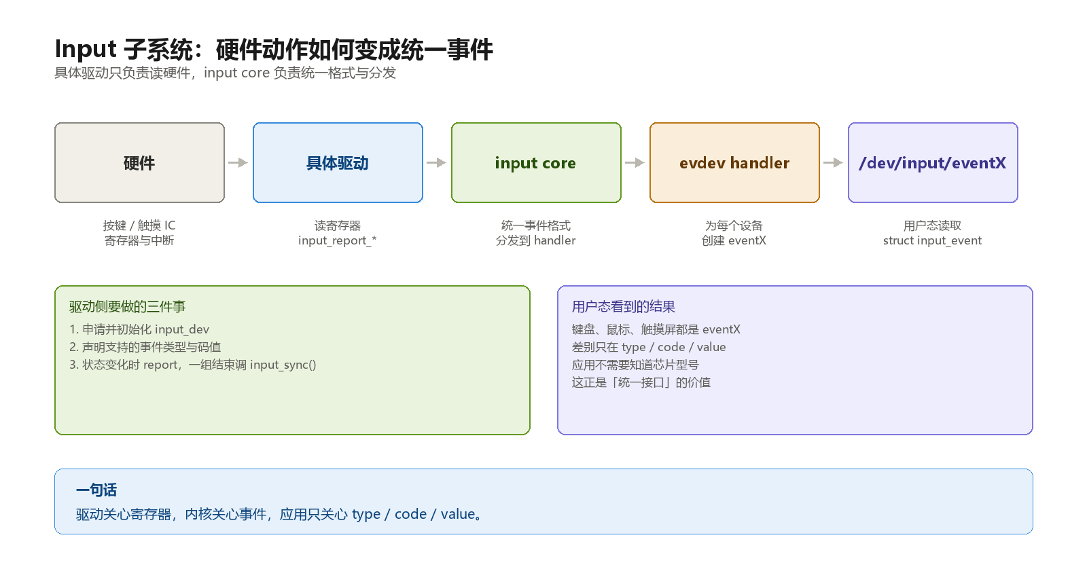Click the caption "统一事件格式"
1087x584 pixels.
point(536,225)
